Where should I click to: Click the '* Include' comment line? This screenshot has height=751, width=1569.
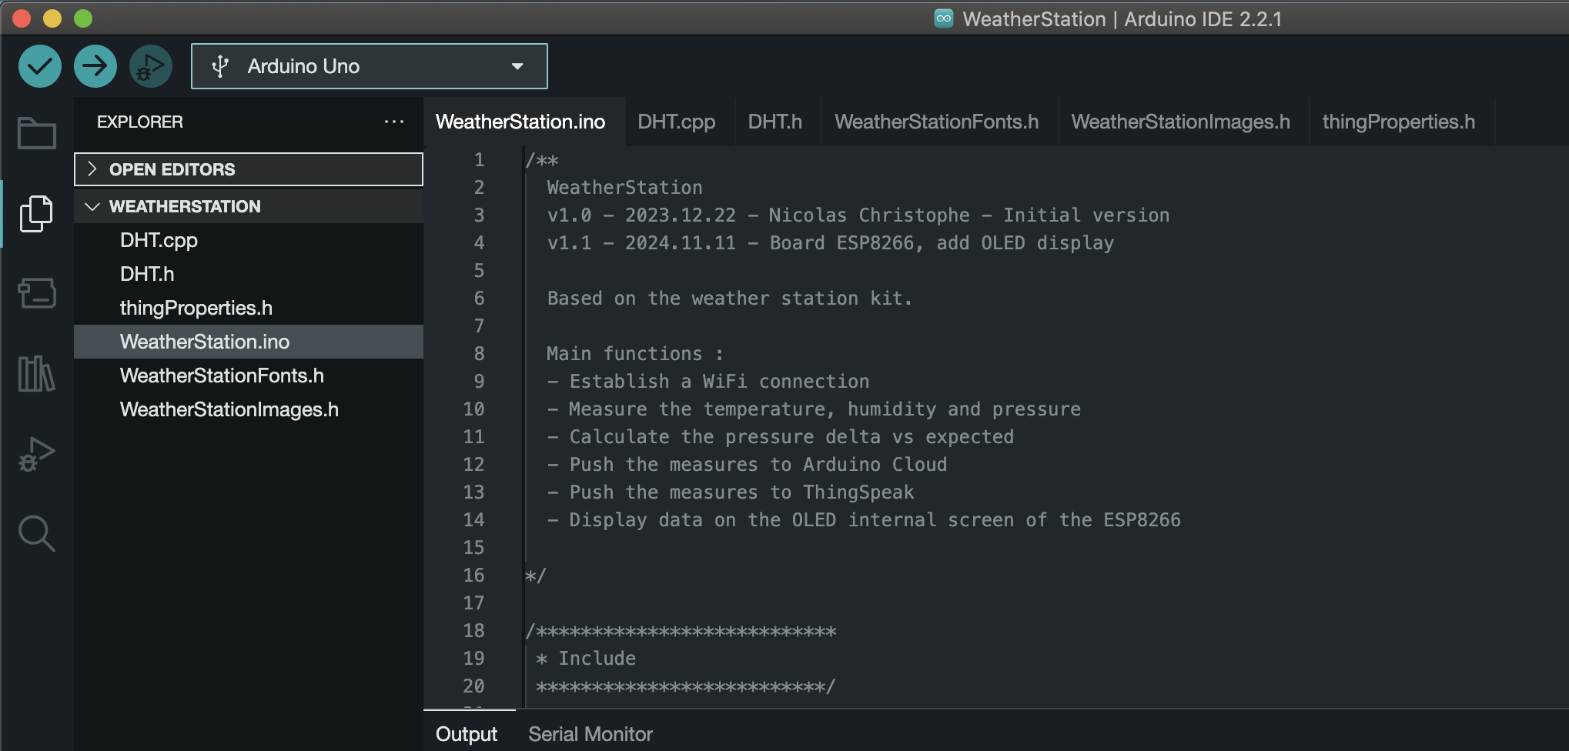[586, 659]
